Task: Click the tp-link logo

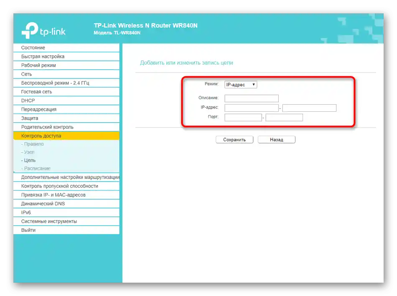Action: coord(43,30)
